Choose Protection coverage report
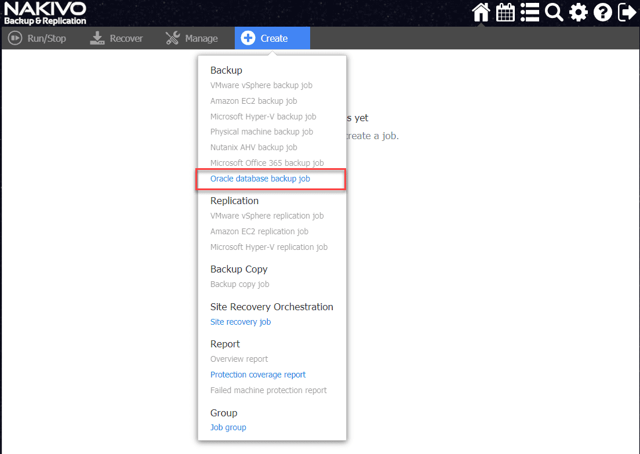Screen dimensions: 640x454 pos(258,375)
